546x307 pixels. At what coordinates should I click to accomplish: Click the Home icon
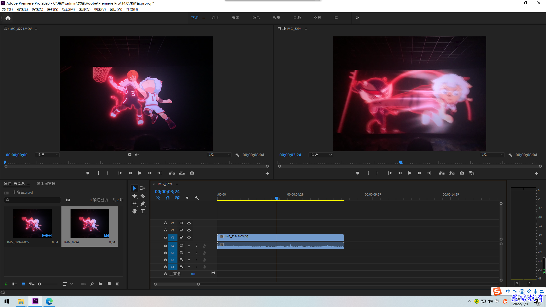8,18
